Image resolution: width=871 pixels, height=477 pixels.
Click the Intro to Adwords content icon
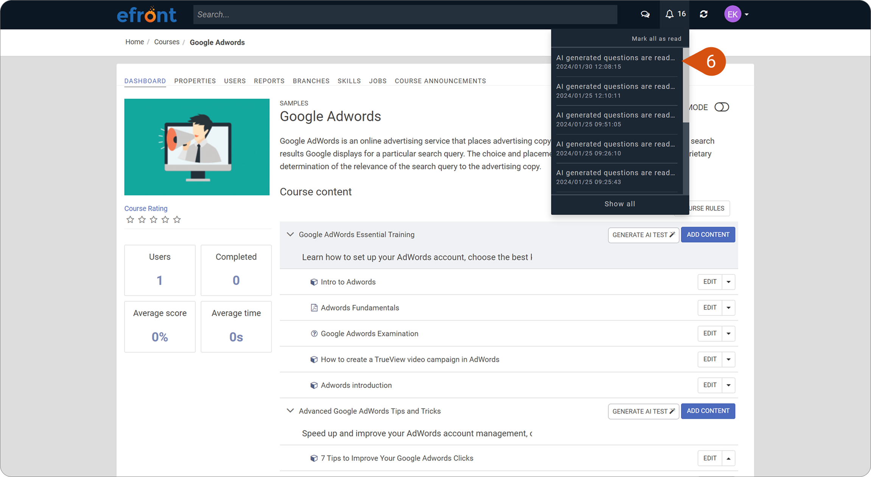pyautogui.click(x=314, y=282)
